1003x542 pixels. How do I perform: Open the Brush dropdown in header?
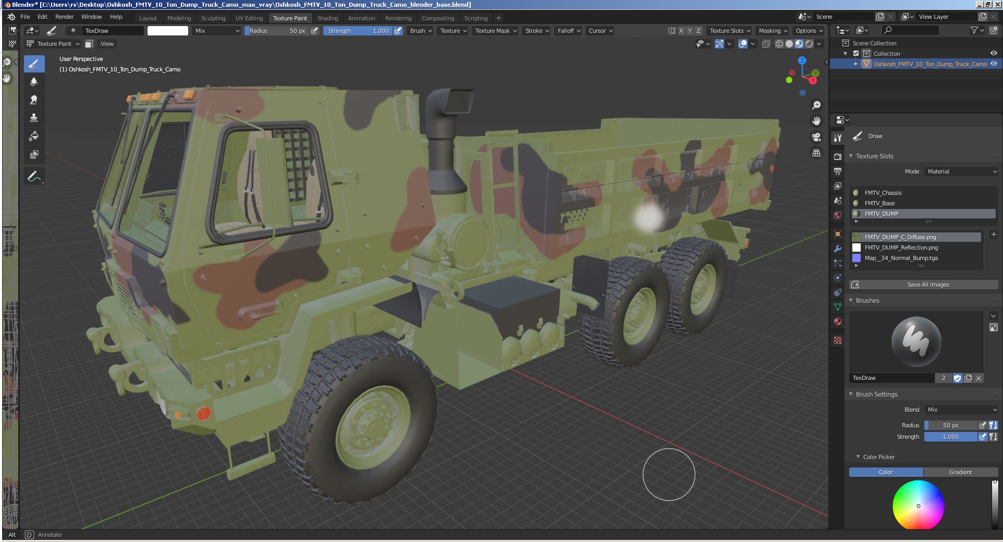coord(421,31)
